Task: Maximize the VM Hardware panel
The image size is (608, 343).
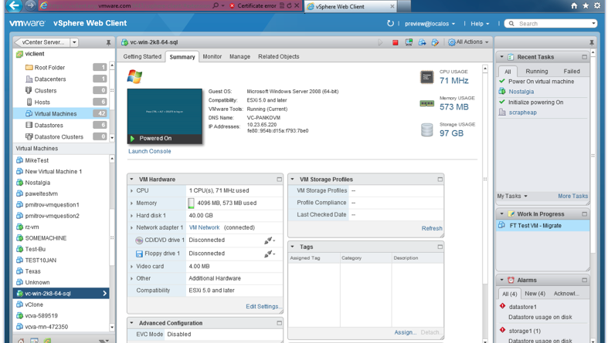Action: pos(279,180)
